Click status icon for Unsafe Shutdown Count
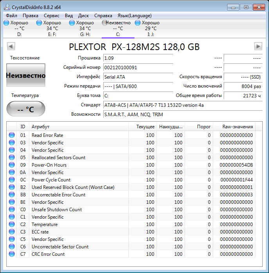Viewport: 269px width, 273px height. coord(12,210)
